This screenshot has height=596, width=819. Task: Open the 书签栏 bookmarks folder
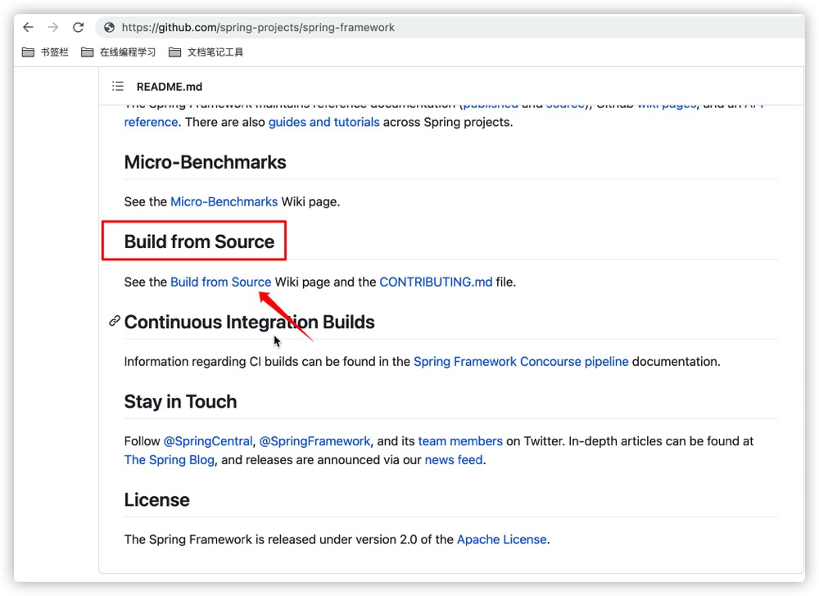[x=45, y=52]
